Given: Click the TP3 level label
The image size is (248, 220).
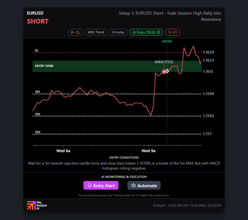Looking at the screenshot, I should coord(38,132).
